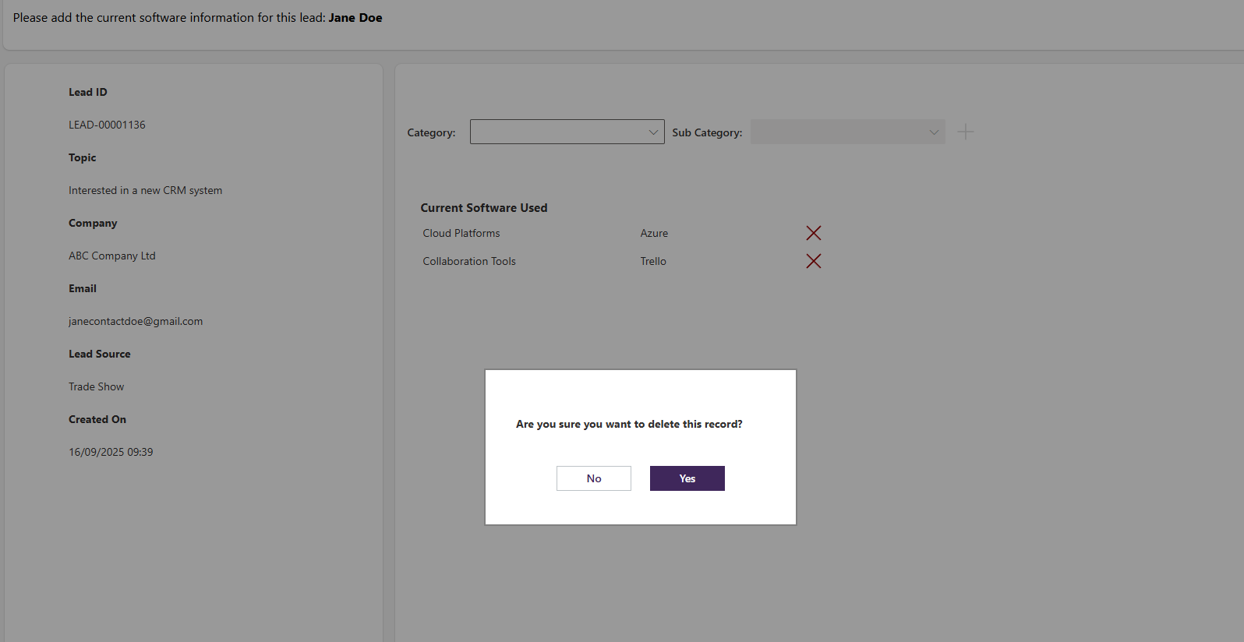1244x642 pixels.
Task: Click the topic text about new CRM system
Action: (145, 190)
